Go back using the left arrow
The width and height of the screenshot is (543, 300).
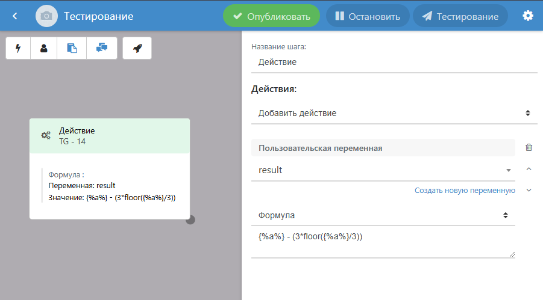15,16
